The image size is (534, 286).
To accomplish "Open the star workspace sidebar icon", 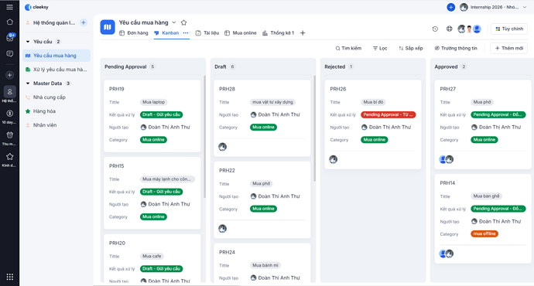I will 9,157.
